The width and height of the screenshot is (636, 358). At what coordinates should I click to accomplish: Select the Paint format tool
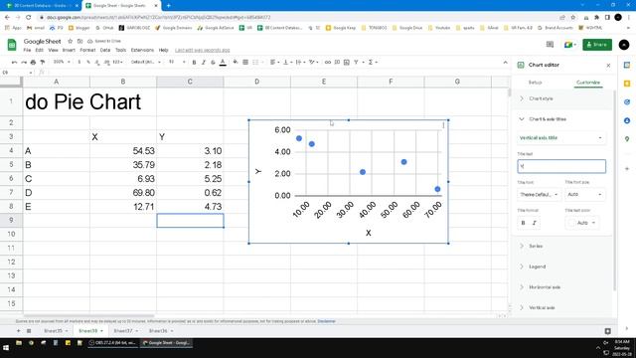click(42, 62)
